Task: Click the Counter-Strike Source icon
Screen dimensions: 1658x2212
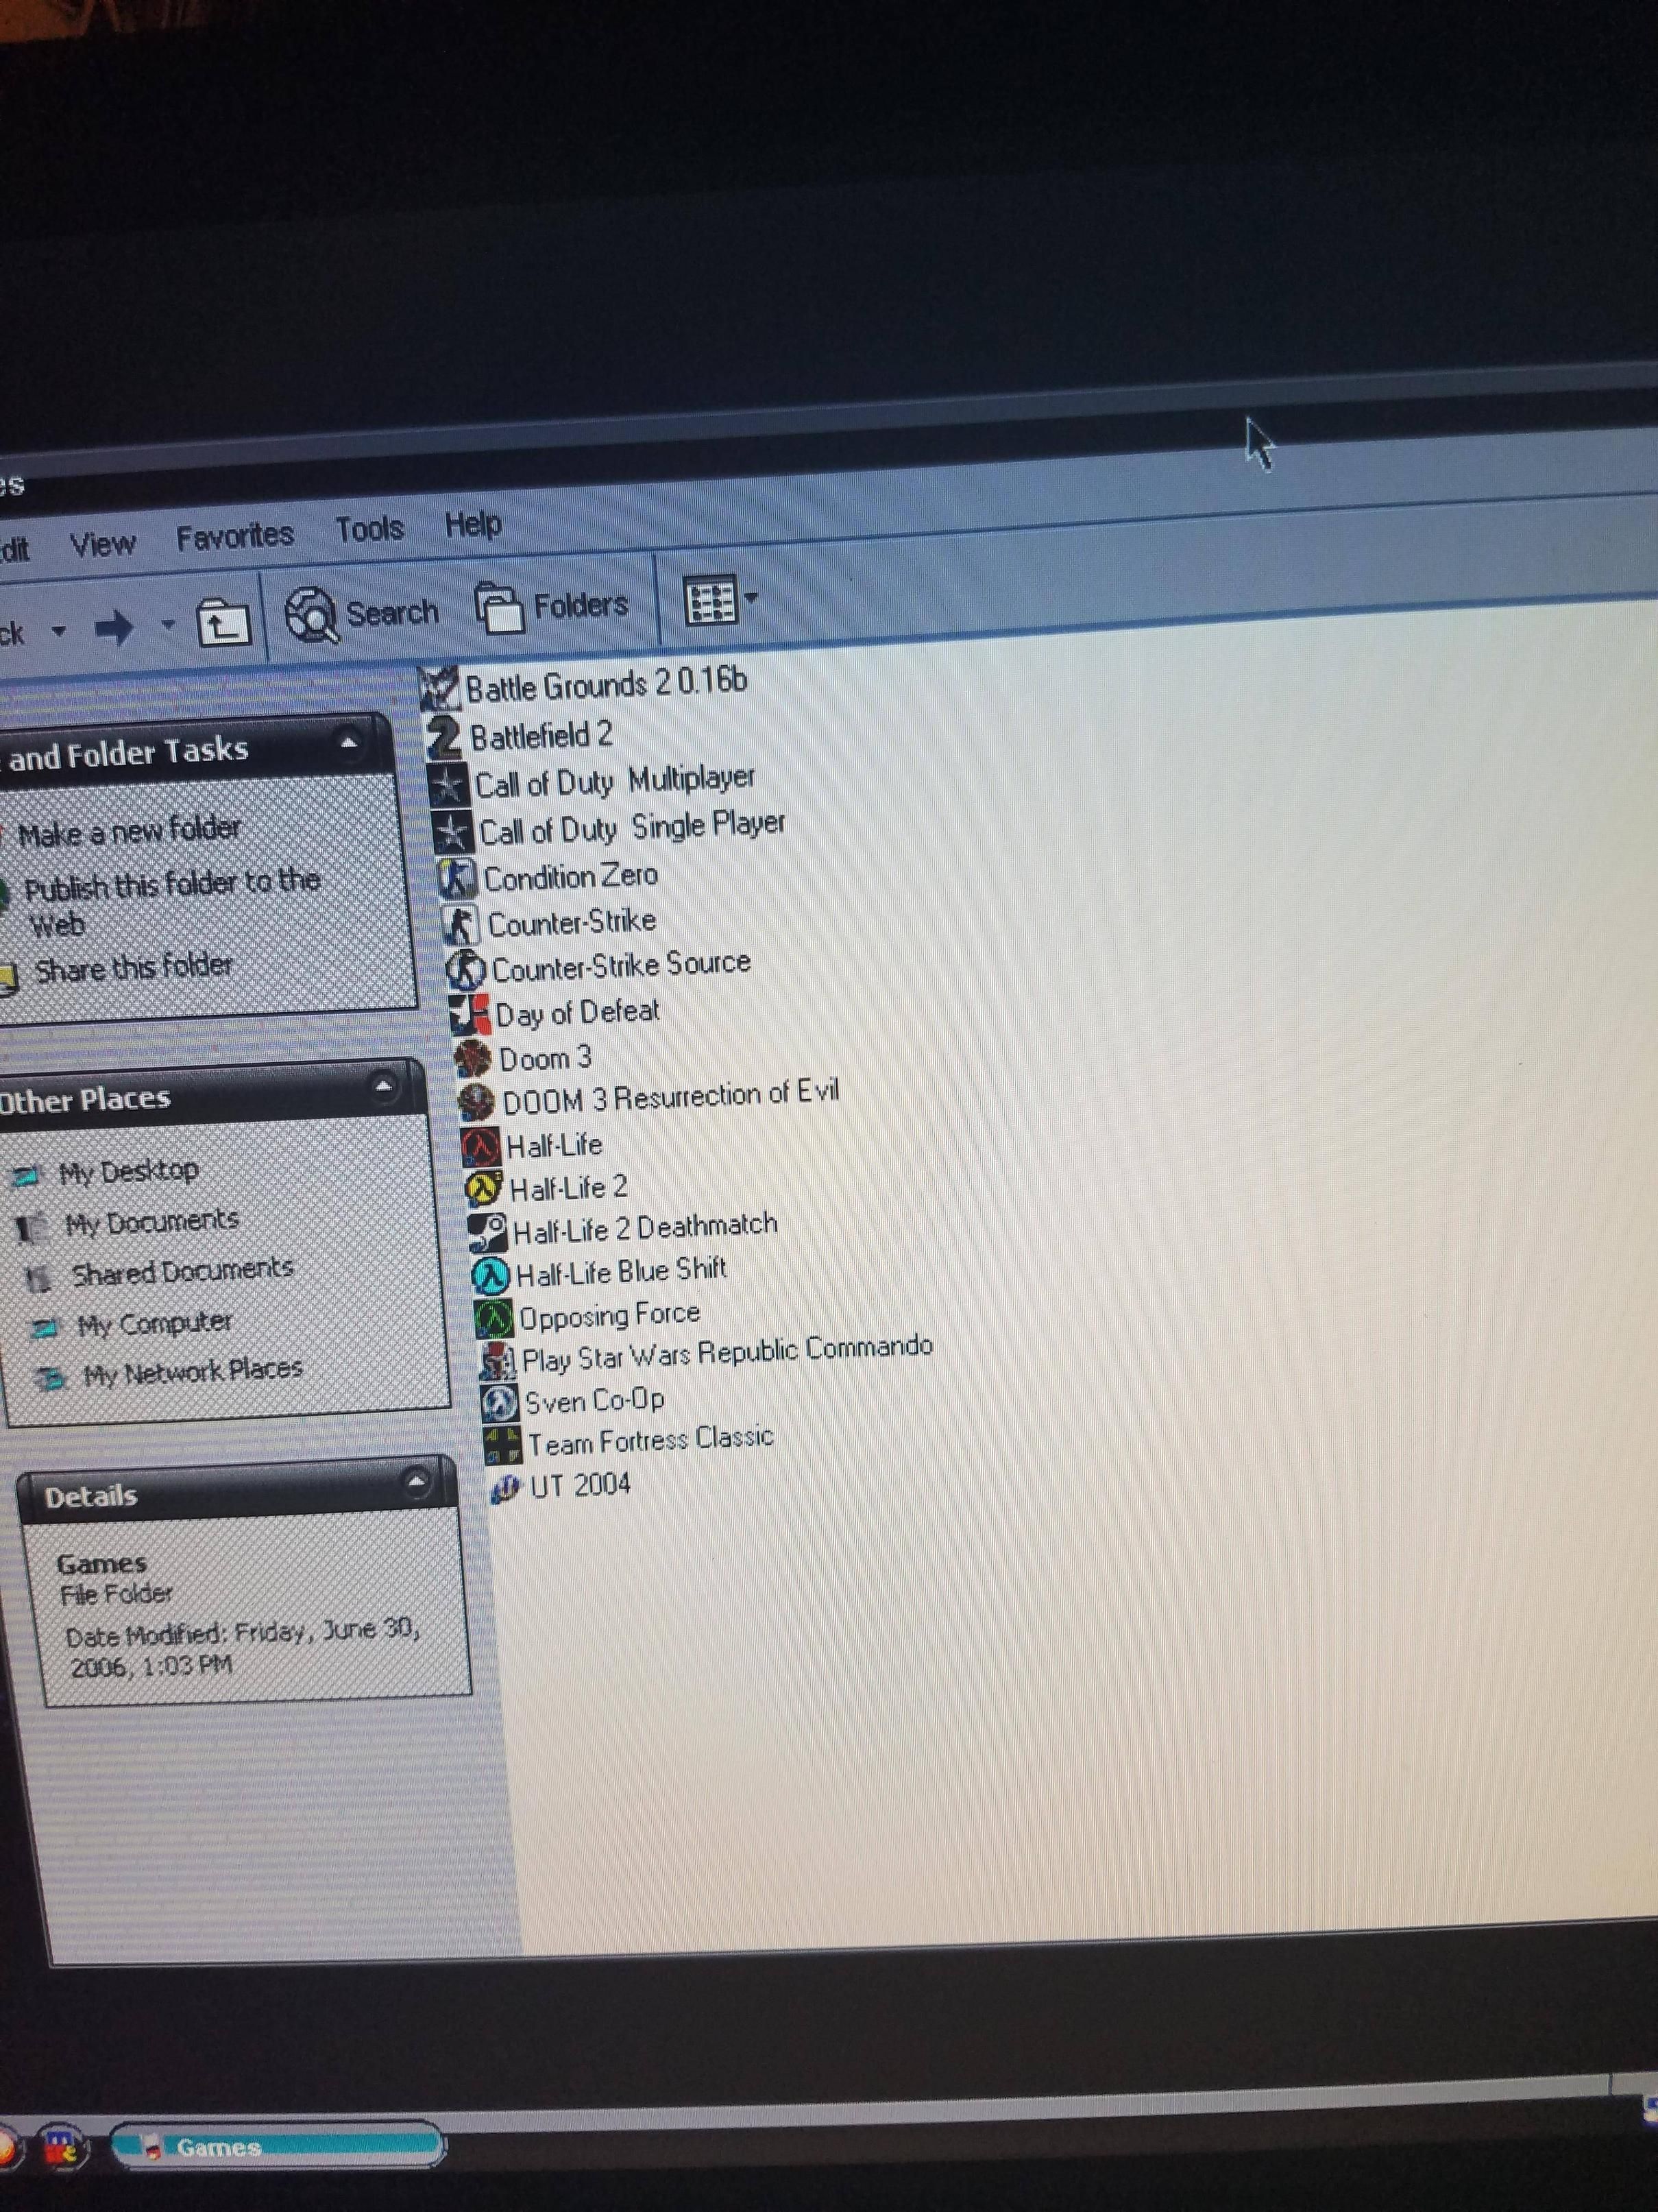Action: pos(465,969)
